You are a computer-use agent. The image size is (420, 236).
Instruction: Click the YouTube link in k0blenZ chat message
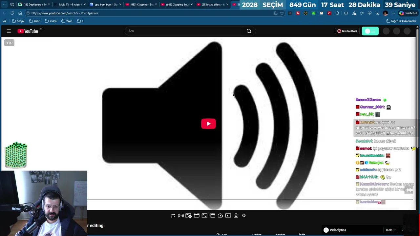385,130
